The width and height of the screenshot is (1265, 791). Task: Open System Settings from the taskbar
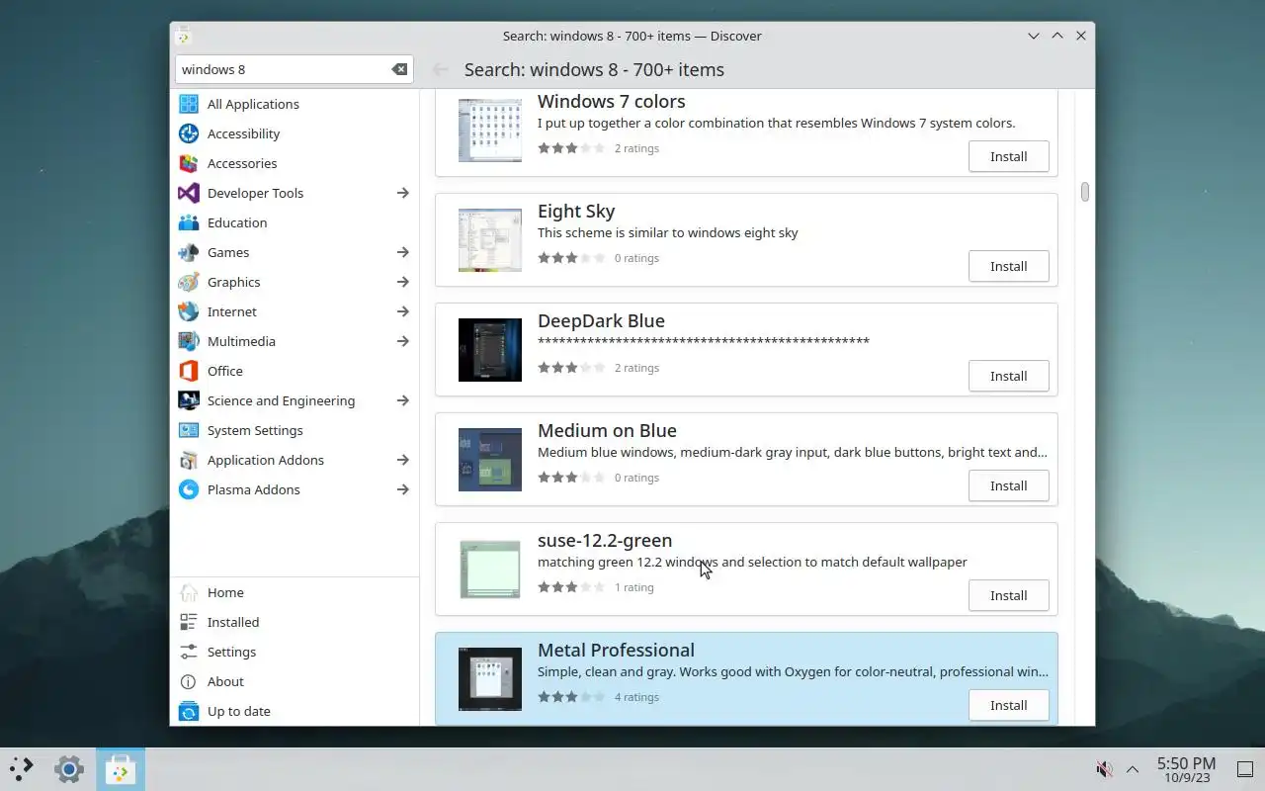click(68, 768)
